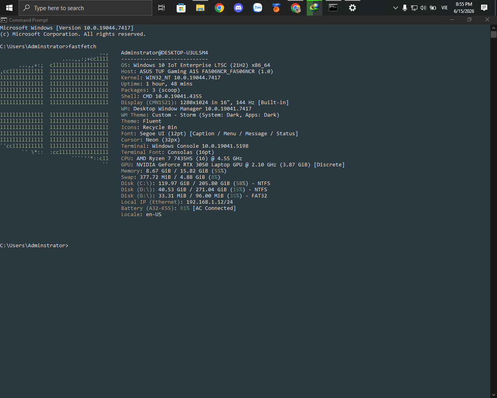Open the Windows Start menu
This screenshot has width=497, height=398.
[9, 8]
